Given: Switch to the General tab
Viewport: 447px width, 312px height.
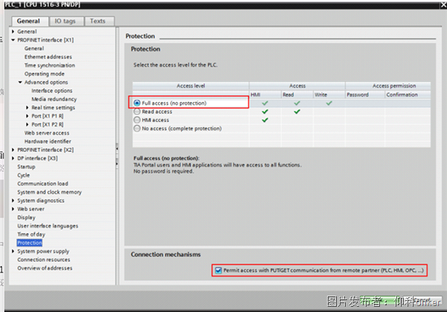Looking at the screenshot, I should [x=28, y=21].
